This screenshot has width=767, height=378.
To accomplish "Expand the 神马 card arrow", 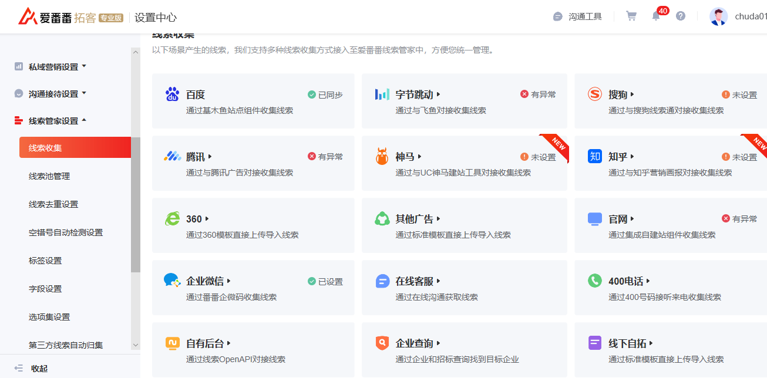I will coord(420,157).
